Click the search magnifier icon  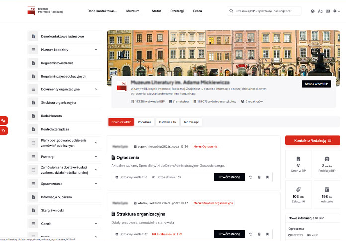click(x=231, y=11)
